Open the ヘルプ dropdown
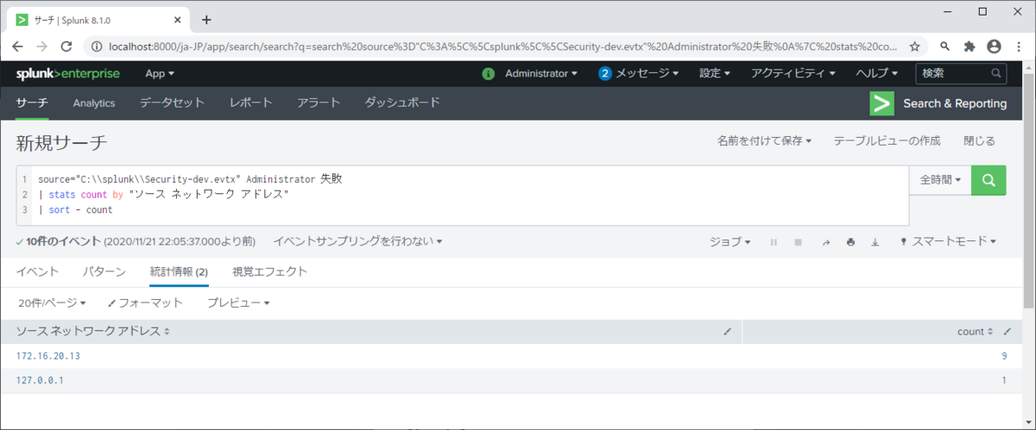This screenshot has width=1036, height=430. [877, 74]
